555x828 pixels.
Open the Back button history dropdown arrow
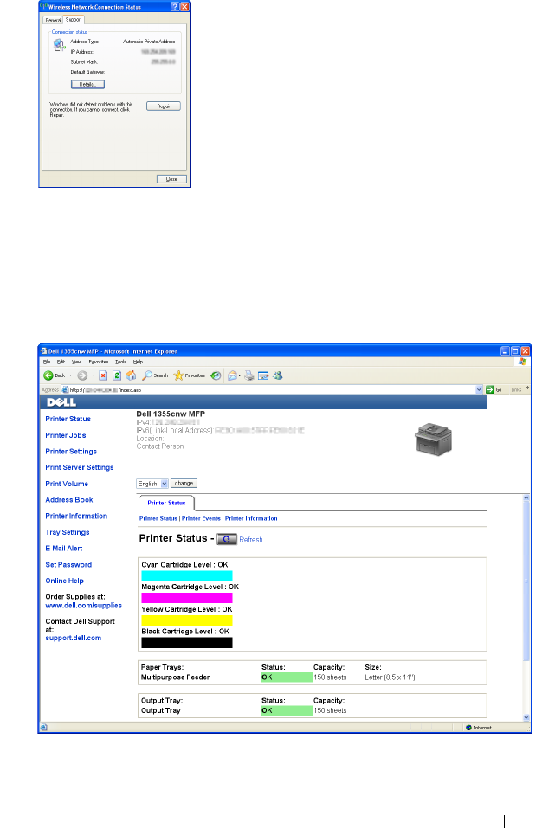pyautogui.click(x=70, y=375)
